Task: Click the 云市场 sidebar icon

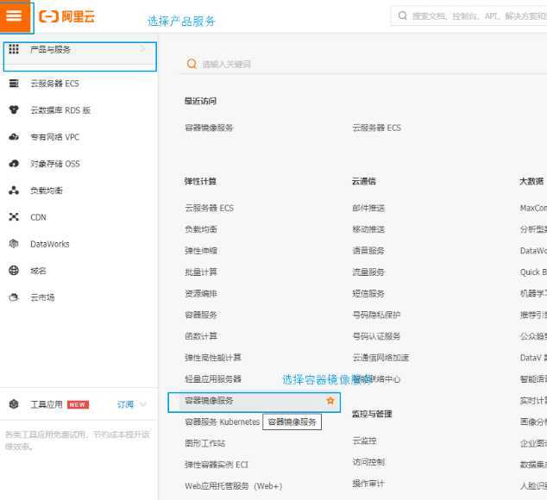Action: (14, 297)
